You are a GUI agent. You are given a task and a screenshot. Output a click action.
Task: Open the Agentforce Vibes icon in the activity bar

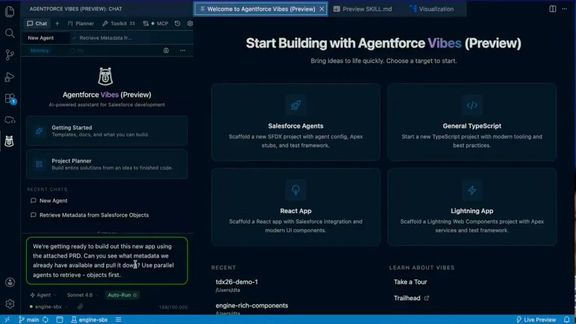click(x=10, y=141)
